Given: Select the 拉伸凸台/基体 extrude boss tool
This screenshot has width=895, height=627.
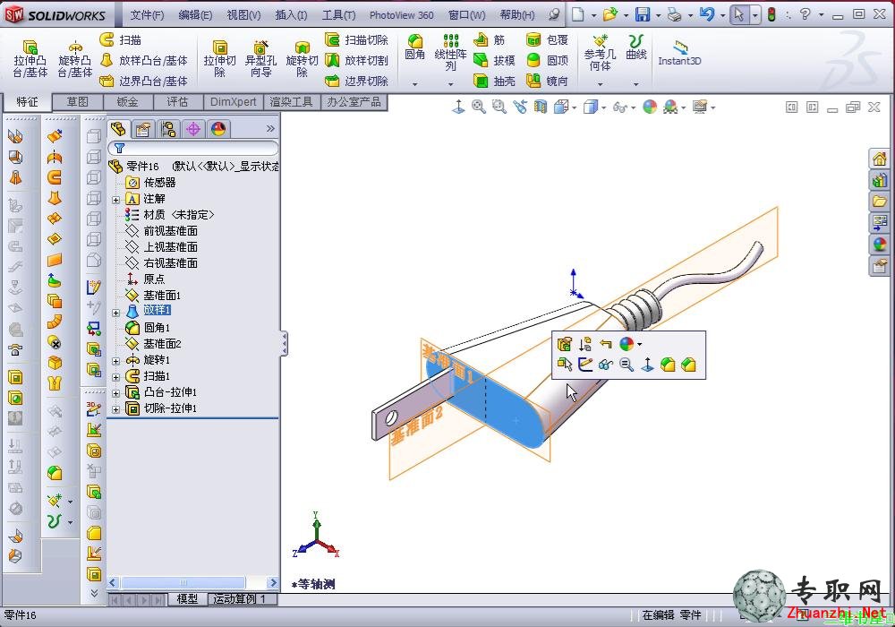Looking at the screenshot, I should (30, 58).
